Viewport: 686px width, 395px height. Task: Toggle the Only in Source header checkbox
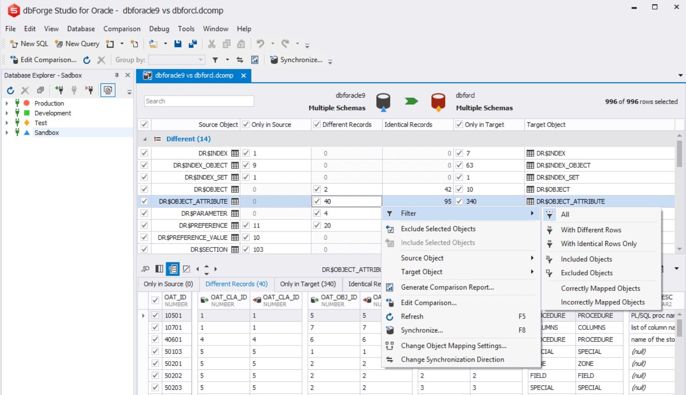(x=246, y=124)
